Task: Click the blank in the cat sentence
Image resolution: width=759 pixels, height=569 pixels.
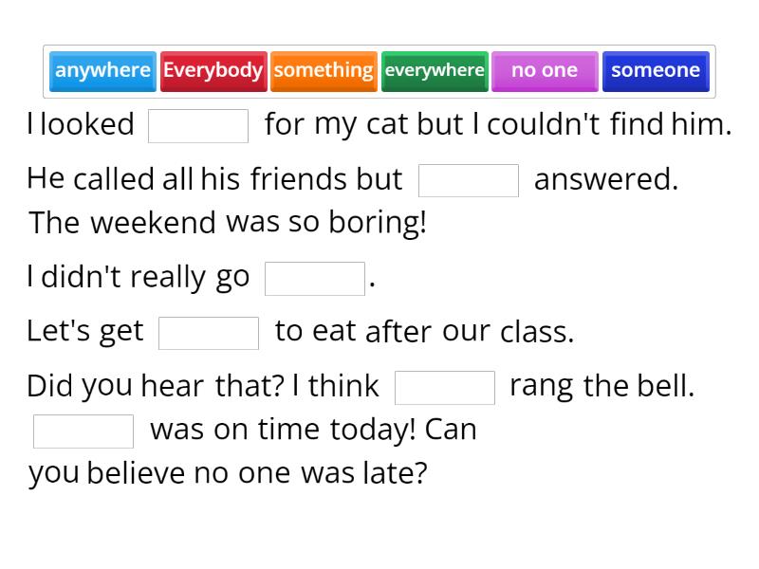Action: click(x=199, y=124)
